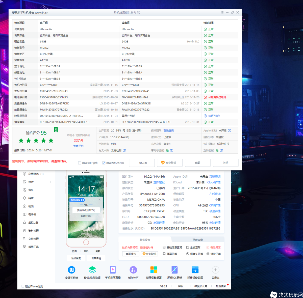Select 照片 in sidebar
This screenshot has height=298, width=303.
pos(31,182)
